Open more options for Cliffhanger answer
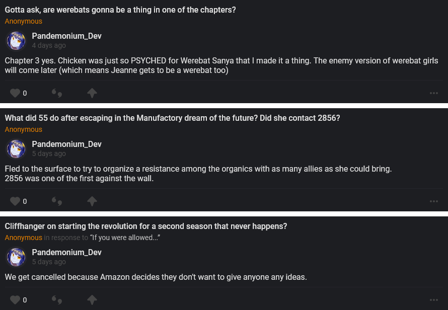 (x=434, y=300)
